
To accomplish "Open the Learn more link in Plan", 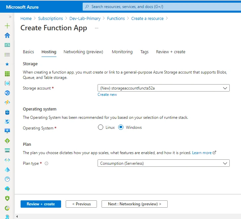I will click(202, 153).
